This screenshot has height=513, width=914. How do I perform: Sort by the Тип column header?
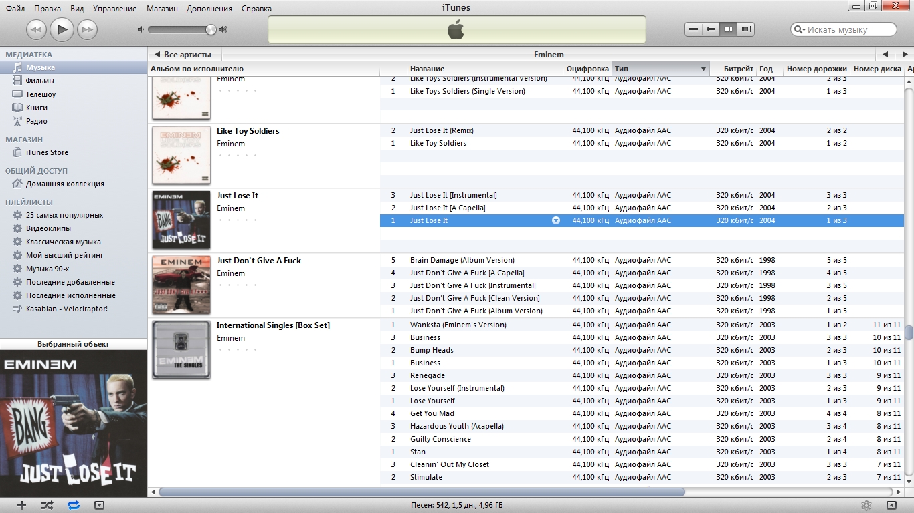point(660,69)
